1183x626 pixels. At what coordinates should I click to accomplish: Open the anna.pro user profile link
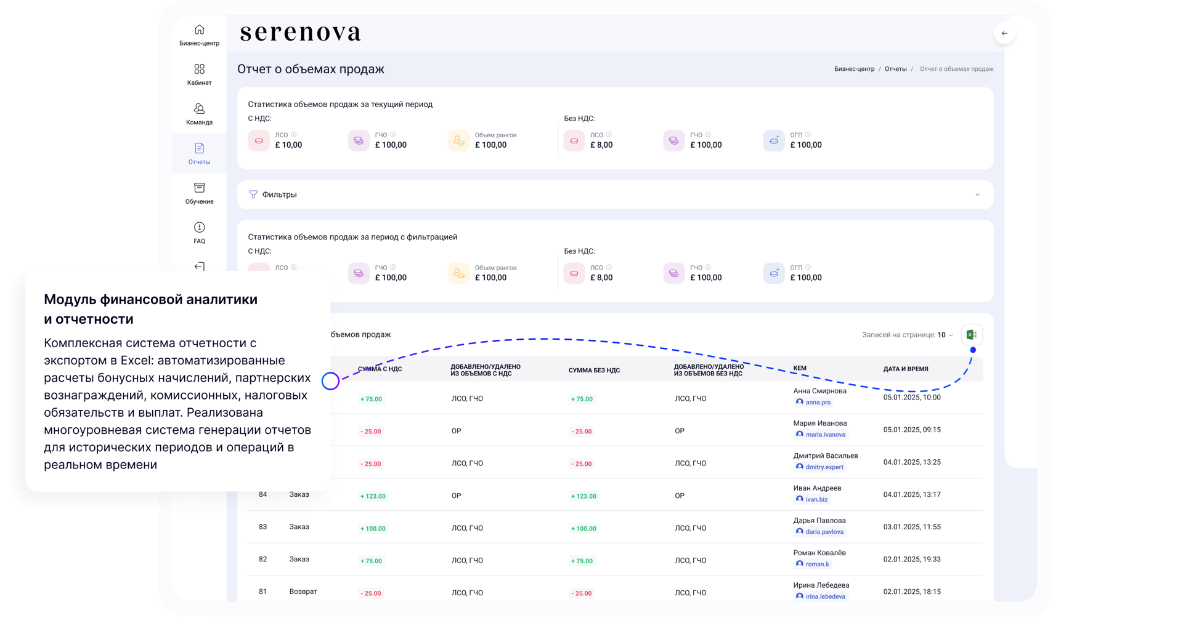click(813, 402)
